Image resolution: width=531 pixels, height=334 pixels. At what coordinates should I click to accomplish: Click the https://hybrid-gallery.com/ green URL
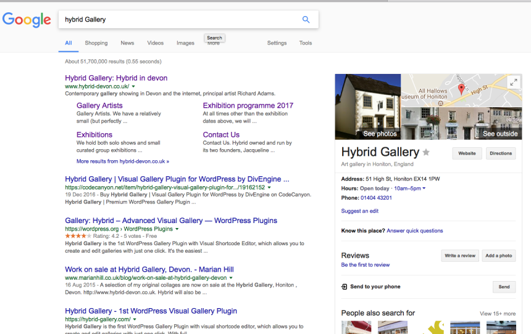(x=98, y=319)
